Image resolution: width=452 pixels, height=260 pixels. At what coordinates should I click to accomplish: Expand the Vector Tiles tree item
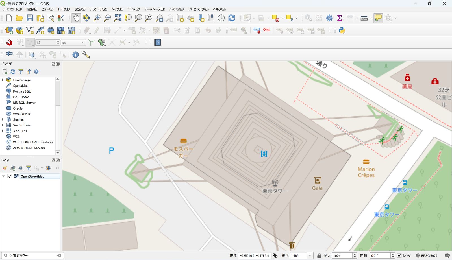click(x=3, y=125)
